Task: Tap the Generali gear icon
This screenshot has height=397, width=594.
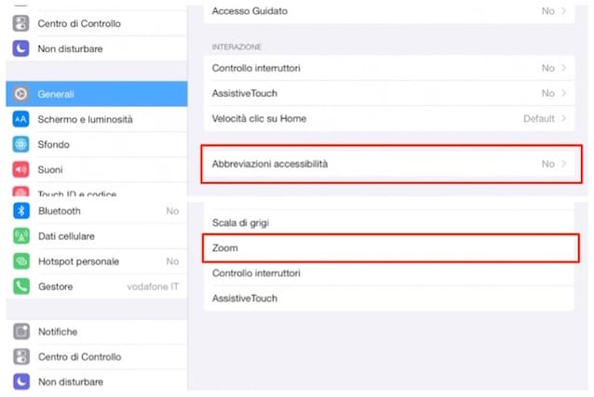Action: 20,94
